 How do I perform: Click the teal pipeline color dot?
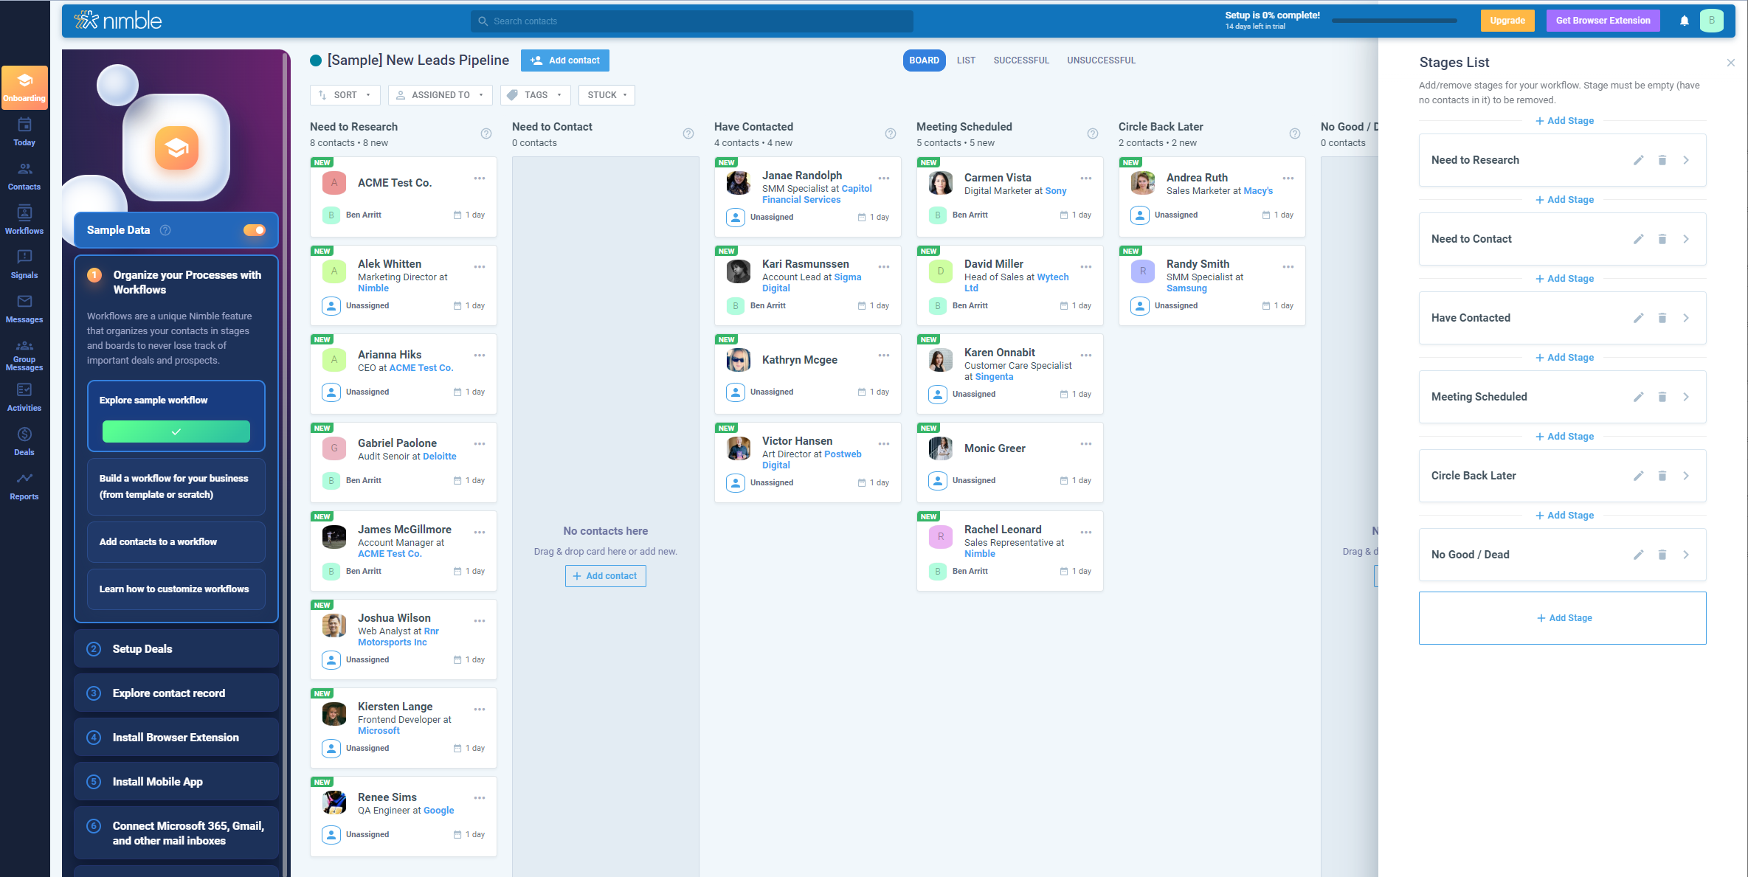point(316,60)
